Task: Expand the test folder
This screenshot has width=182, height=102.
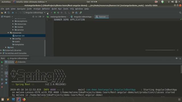Action: (x=6, y=47)
